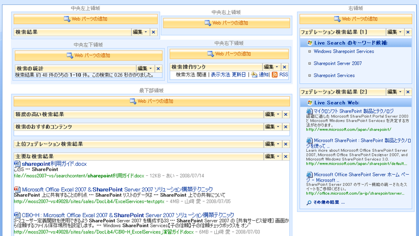Open the 編集 menu of 検索結果 web part
Screen dimensions: 419x236
140,32
